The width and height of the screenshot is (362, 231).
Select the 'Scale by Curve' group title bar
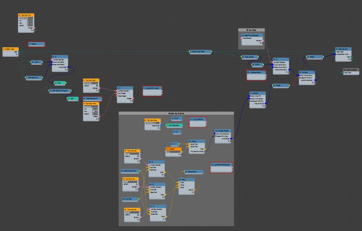coord(176,113)
